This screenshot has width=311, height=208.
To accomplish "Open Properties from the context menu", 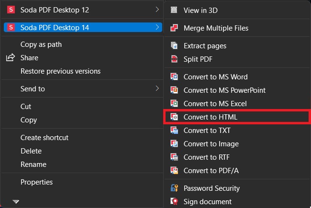I will (37, 182).
